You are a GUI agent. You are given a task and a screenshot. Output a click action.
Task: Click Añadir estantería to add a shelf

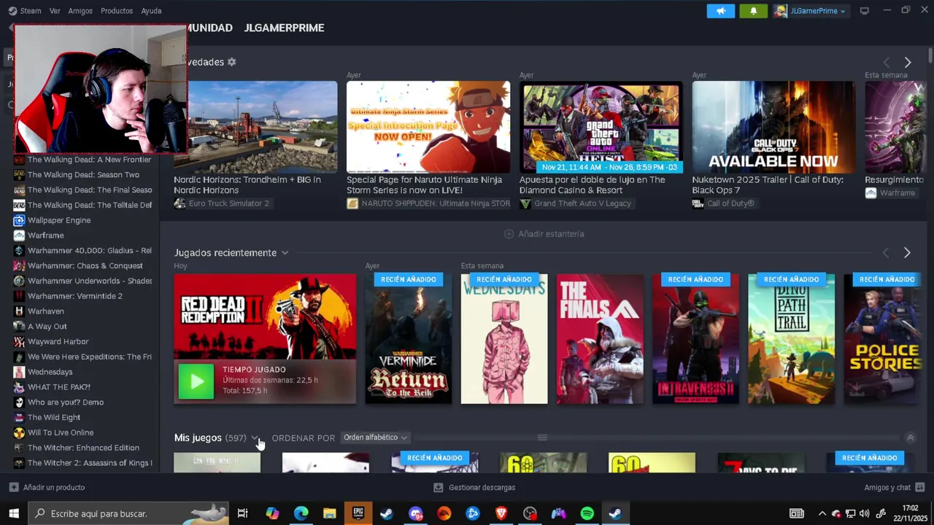pyautogui.click(x=544, y=234)
